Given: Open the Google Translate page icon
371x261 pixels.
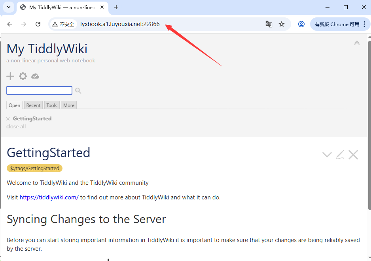Looking at the screenshot, I should 269,24.
